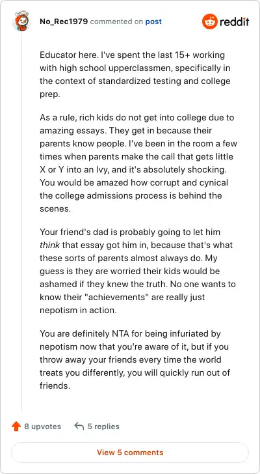Click the "8 upvotes" count
The image size is (260, 474).
(x=42, y=426)
